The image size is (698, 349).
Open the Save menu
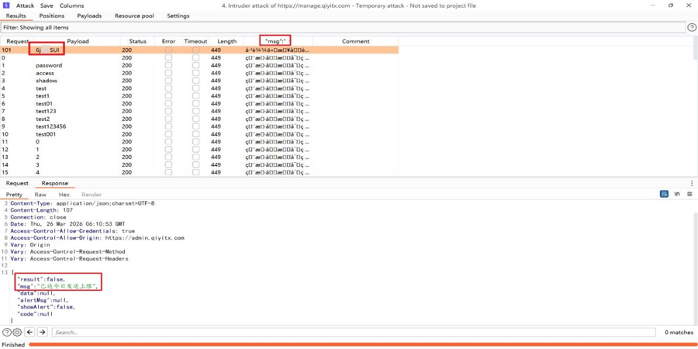pyautogui.click(x=47, y=5)
